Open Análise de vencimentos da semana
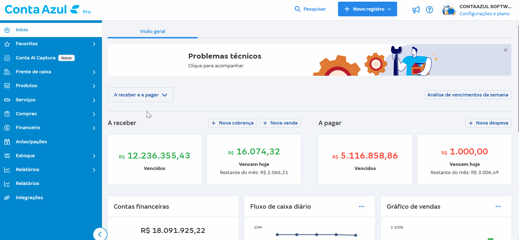Screen dimensions: 519x240 pos(467,95)
